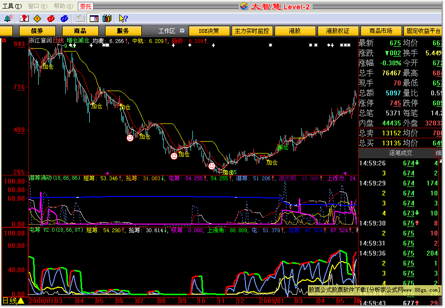Click the 细 detail tab
This screenshot has height=308, width=445.
coord(438,153)
